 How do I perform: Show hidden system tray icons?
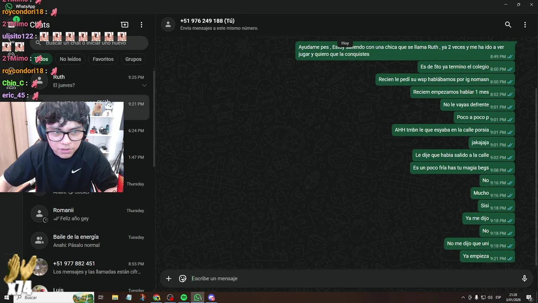pos(463,298)
